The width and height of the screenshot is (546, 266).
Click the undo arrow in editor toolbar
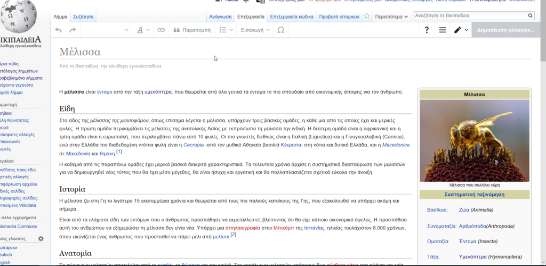(59, 30)
